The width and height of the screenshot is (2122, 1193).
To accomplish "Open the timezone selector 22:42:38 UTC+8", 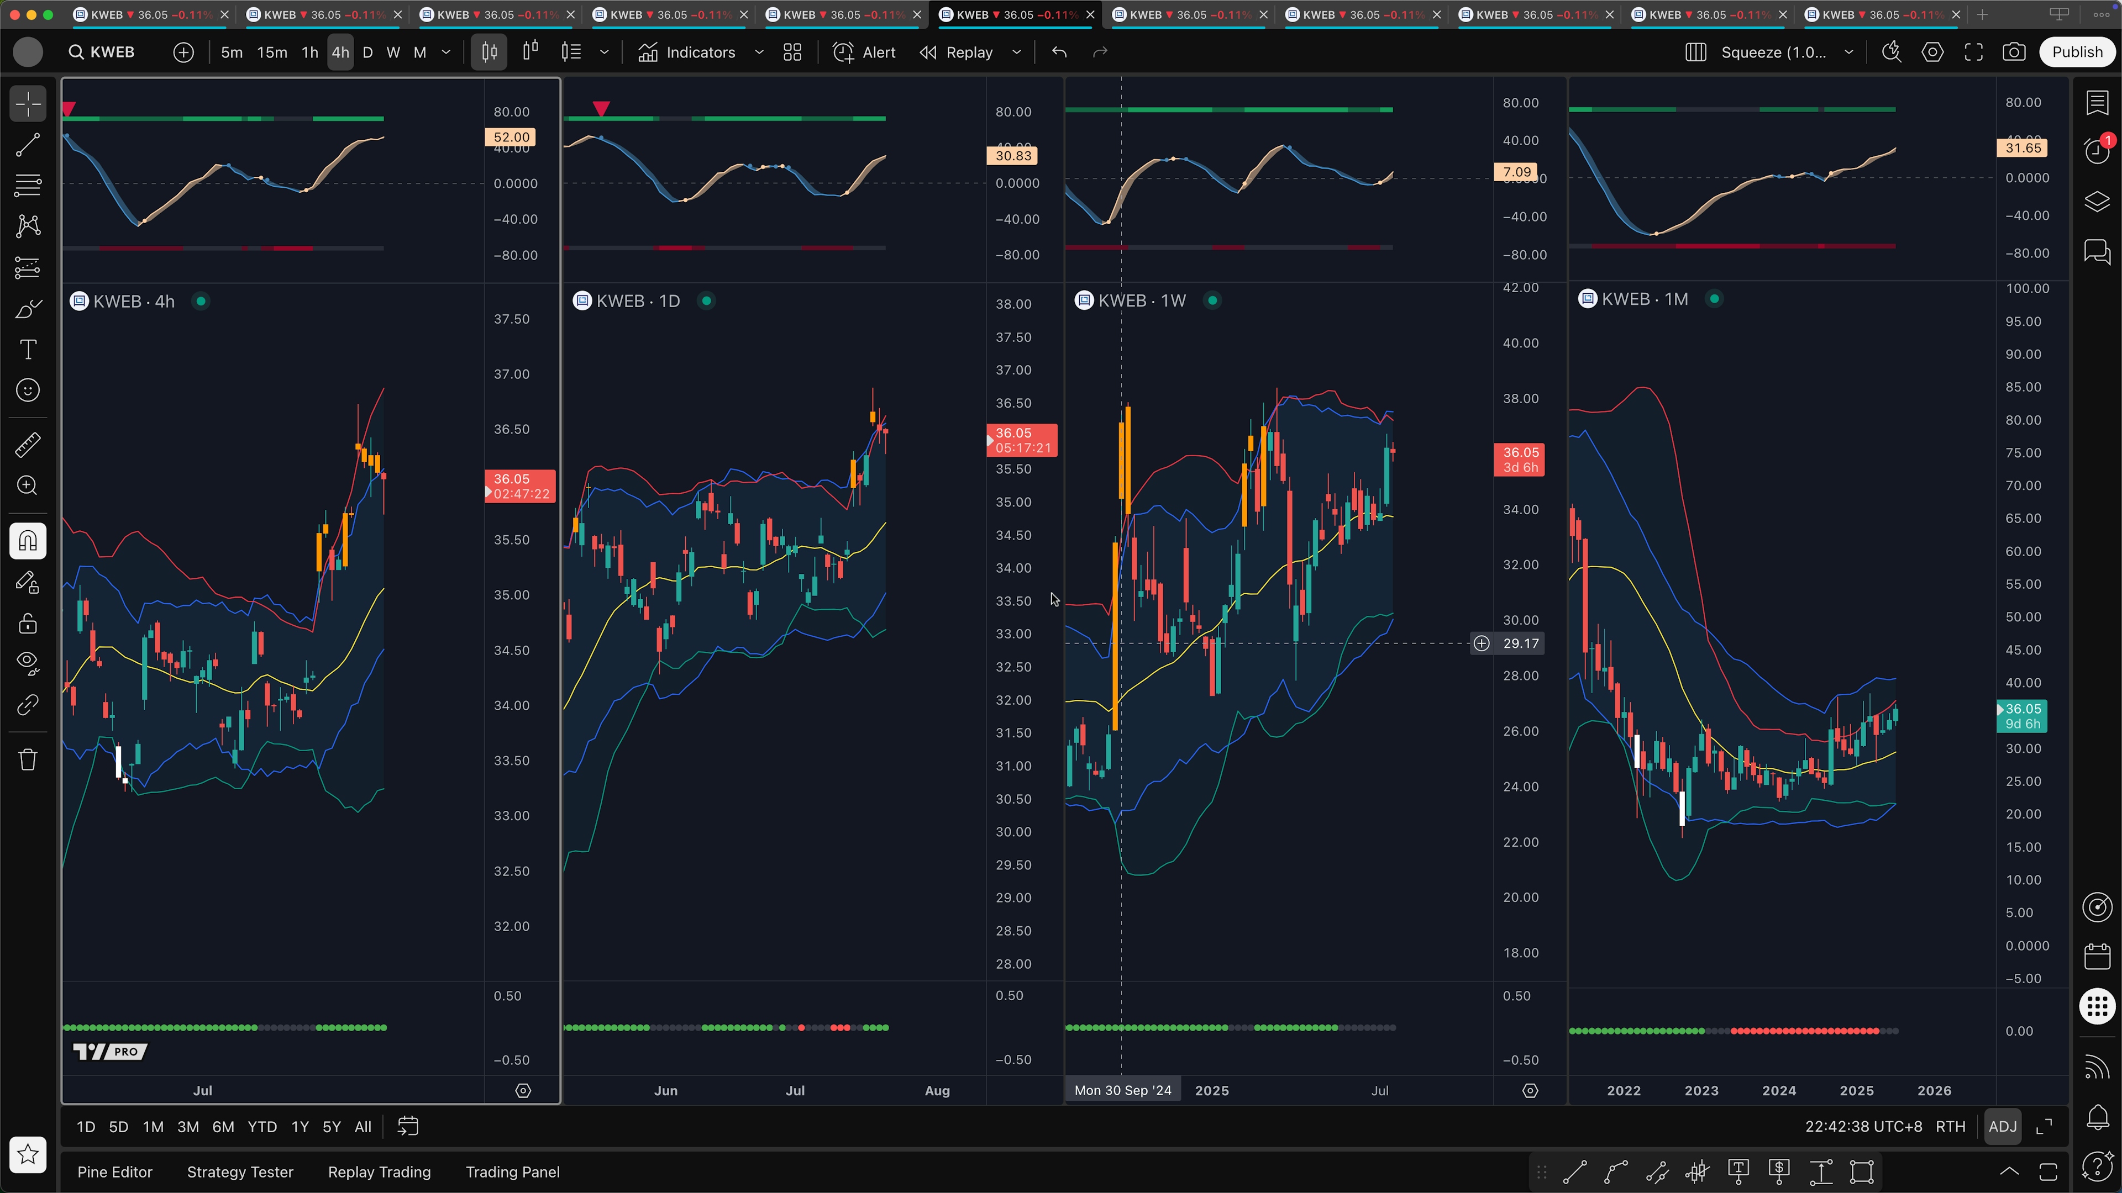I will [x=1863, y=1126].
